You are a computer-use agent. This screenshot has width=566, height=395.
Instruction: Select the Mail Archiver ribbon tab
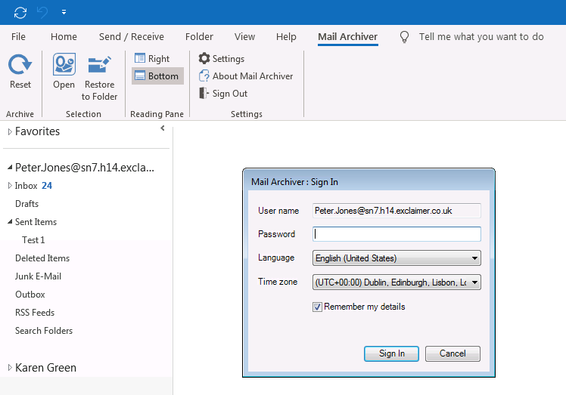pos(347,37)
